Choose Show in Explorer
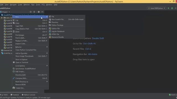 tap(30, 59)
